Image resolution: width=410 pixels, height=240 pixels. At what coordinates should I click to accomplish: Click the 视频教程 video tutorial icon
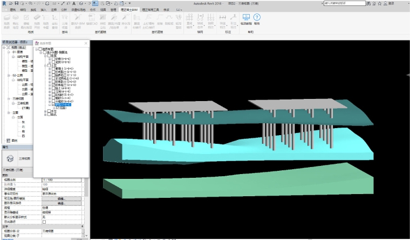(246, 18)
